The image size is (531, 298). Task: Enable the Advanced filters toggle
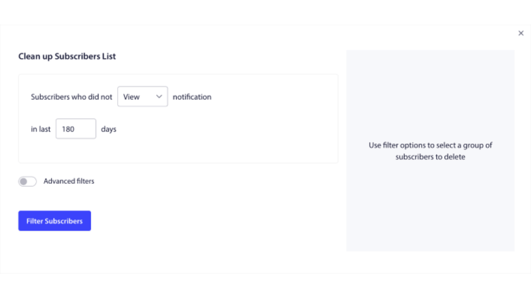click(x=27, y=181)
